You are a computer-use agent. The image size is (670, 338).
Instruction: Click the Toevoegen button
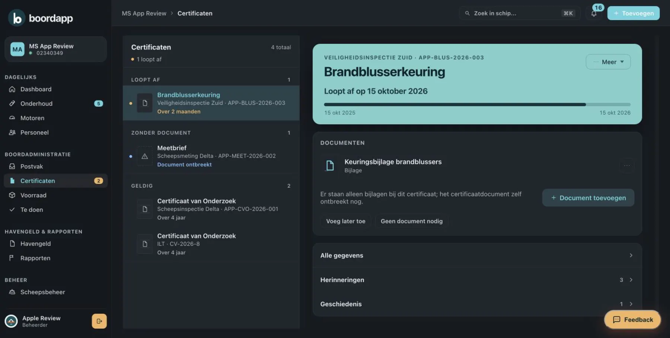tap(634, 13)
